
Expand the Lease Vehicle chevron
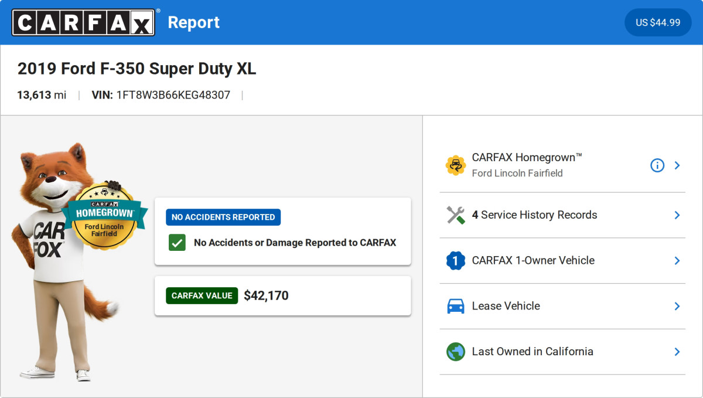(x=677, y=306)
